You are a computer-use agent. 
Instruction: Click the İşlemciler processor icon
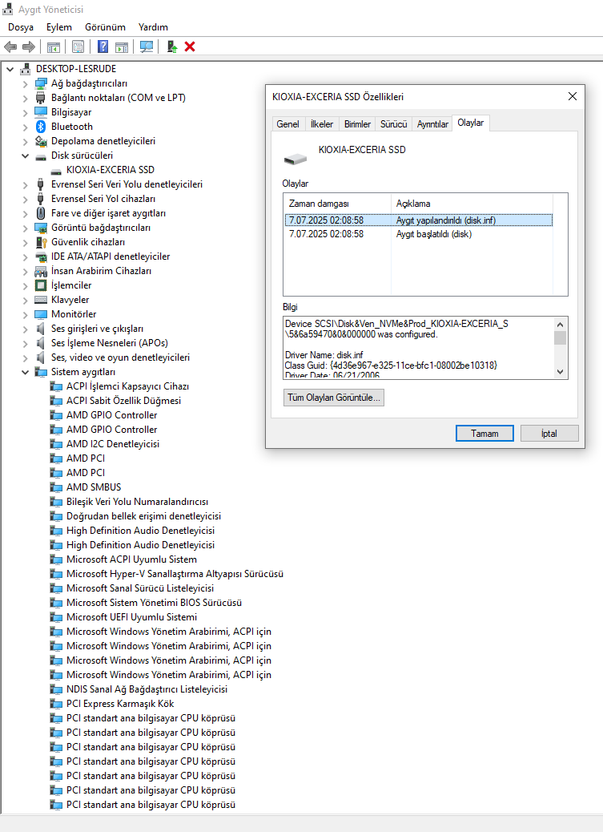pos(41,285)
